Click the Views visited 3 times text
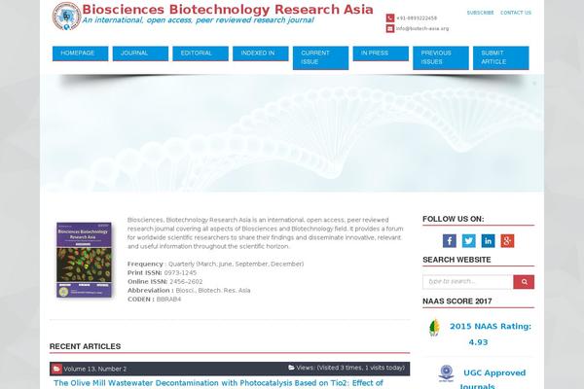The image size is (584, 389). (x=350, y=368)
